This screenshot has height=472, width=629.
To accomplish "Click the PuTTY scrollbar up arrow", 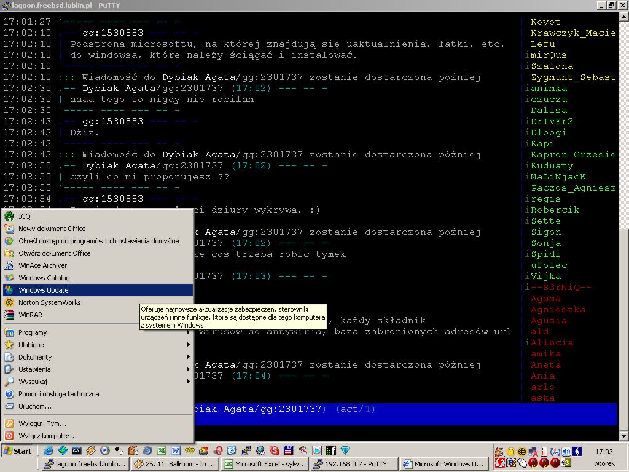I will [624, 17].
